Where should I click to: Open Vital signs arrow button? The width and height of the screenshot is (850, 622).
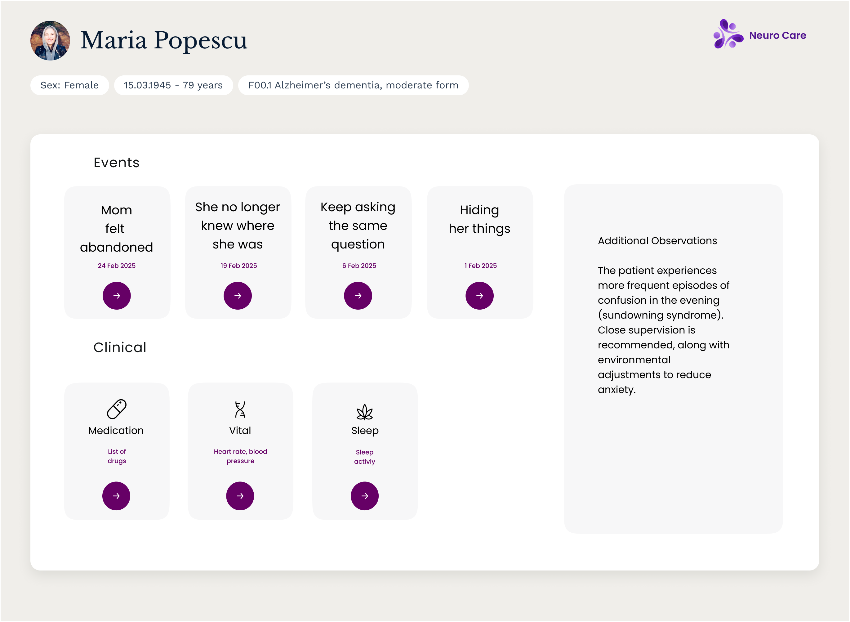240,496
